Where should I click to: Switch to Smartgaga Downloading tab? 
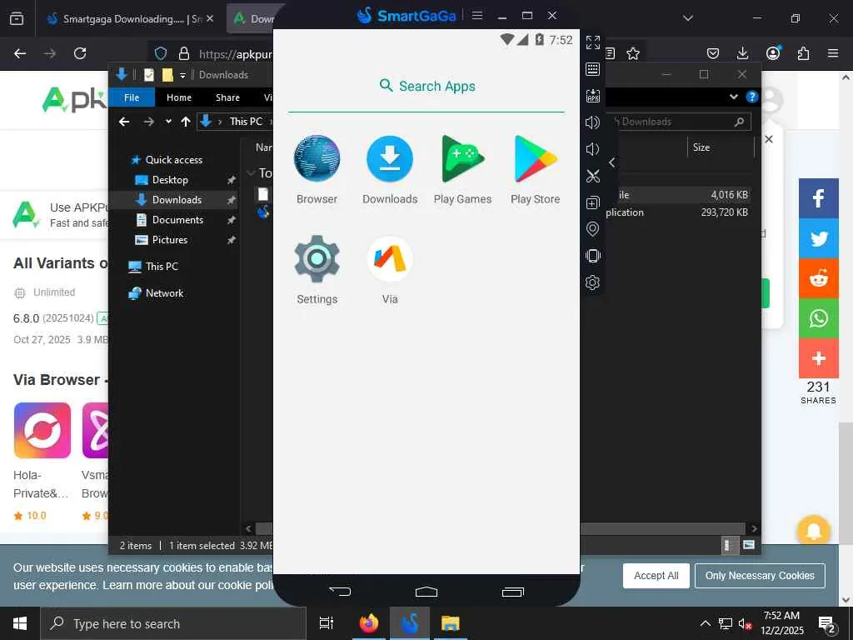[129, 19]
